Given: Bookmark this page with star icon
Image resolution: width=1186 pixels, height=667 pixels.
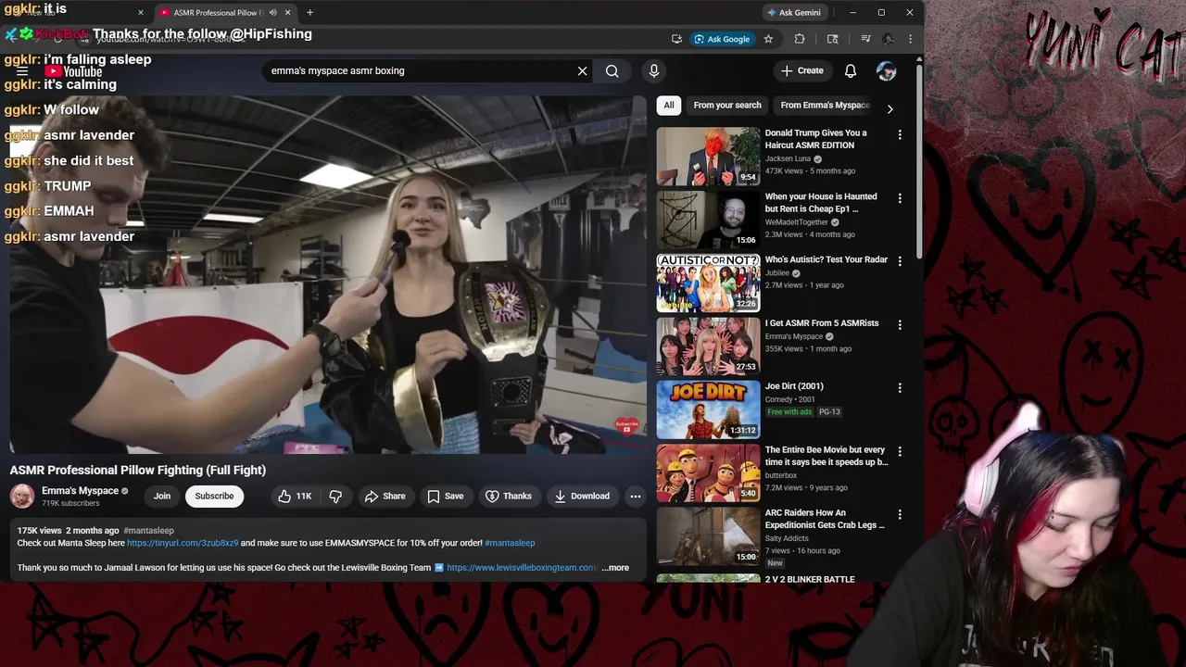Looking at the screenshot, I should (768, 39).
